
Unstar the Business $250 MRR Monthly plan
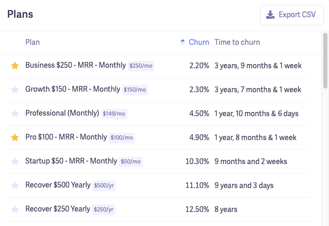pyautogui.click(x=15, y=66)
